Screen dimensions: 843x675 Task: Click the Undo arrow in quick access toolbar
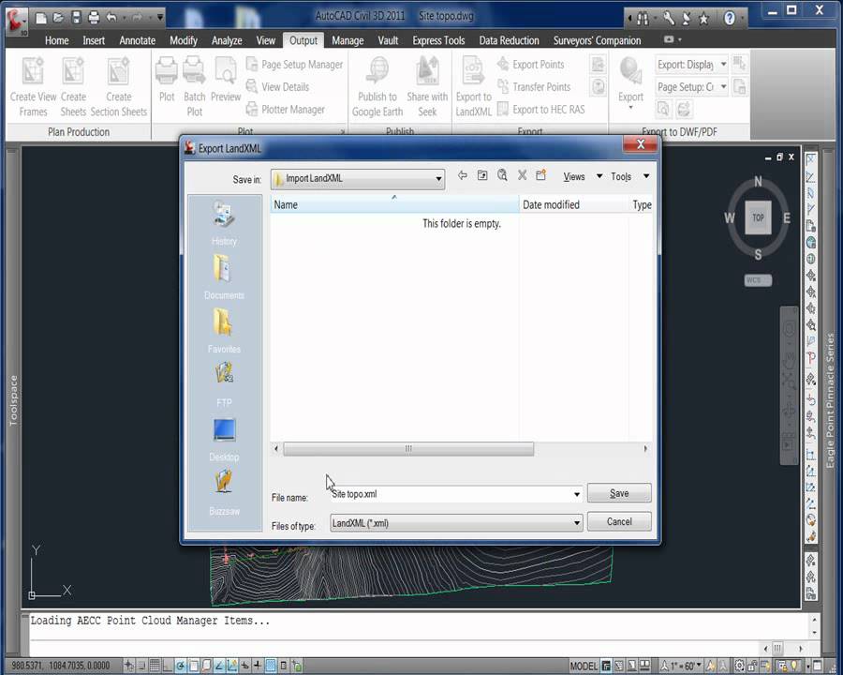(x=111, y=18)
